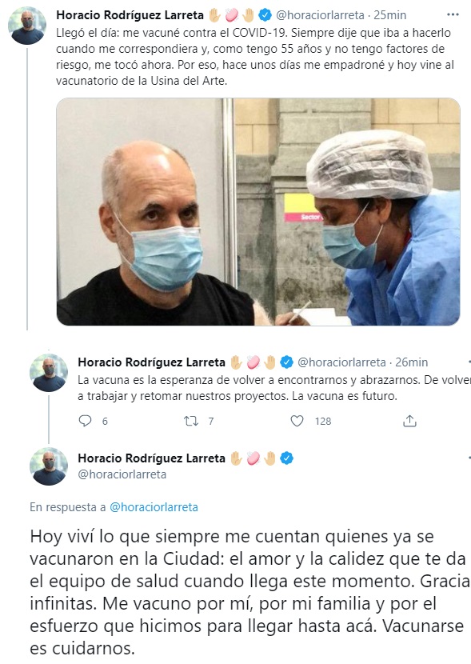Open the top tweet's profile avatar

(27, 26)
